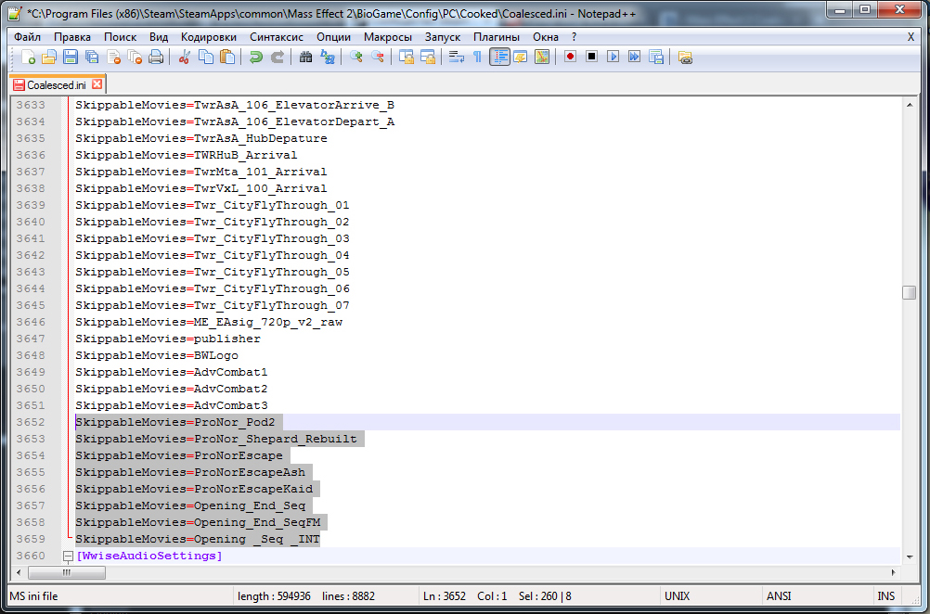Play back the recorded macro icon

click(613, 57)
